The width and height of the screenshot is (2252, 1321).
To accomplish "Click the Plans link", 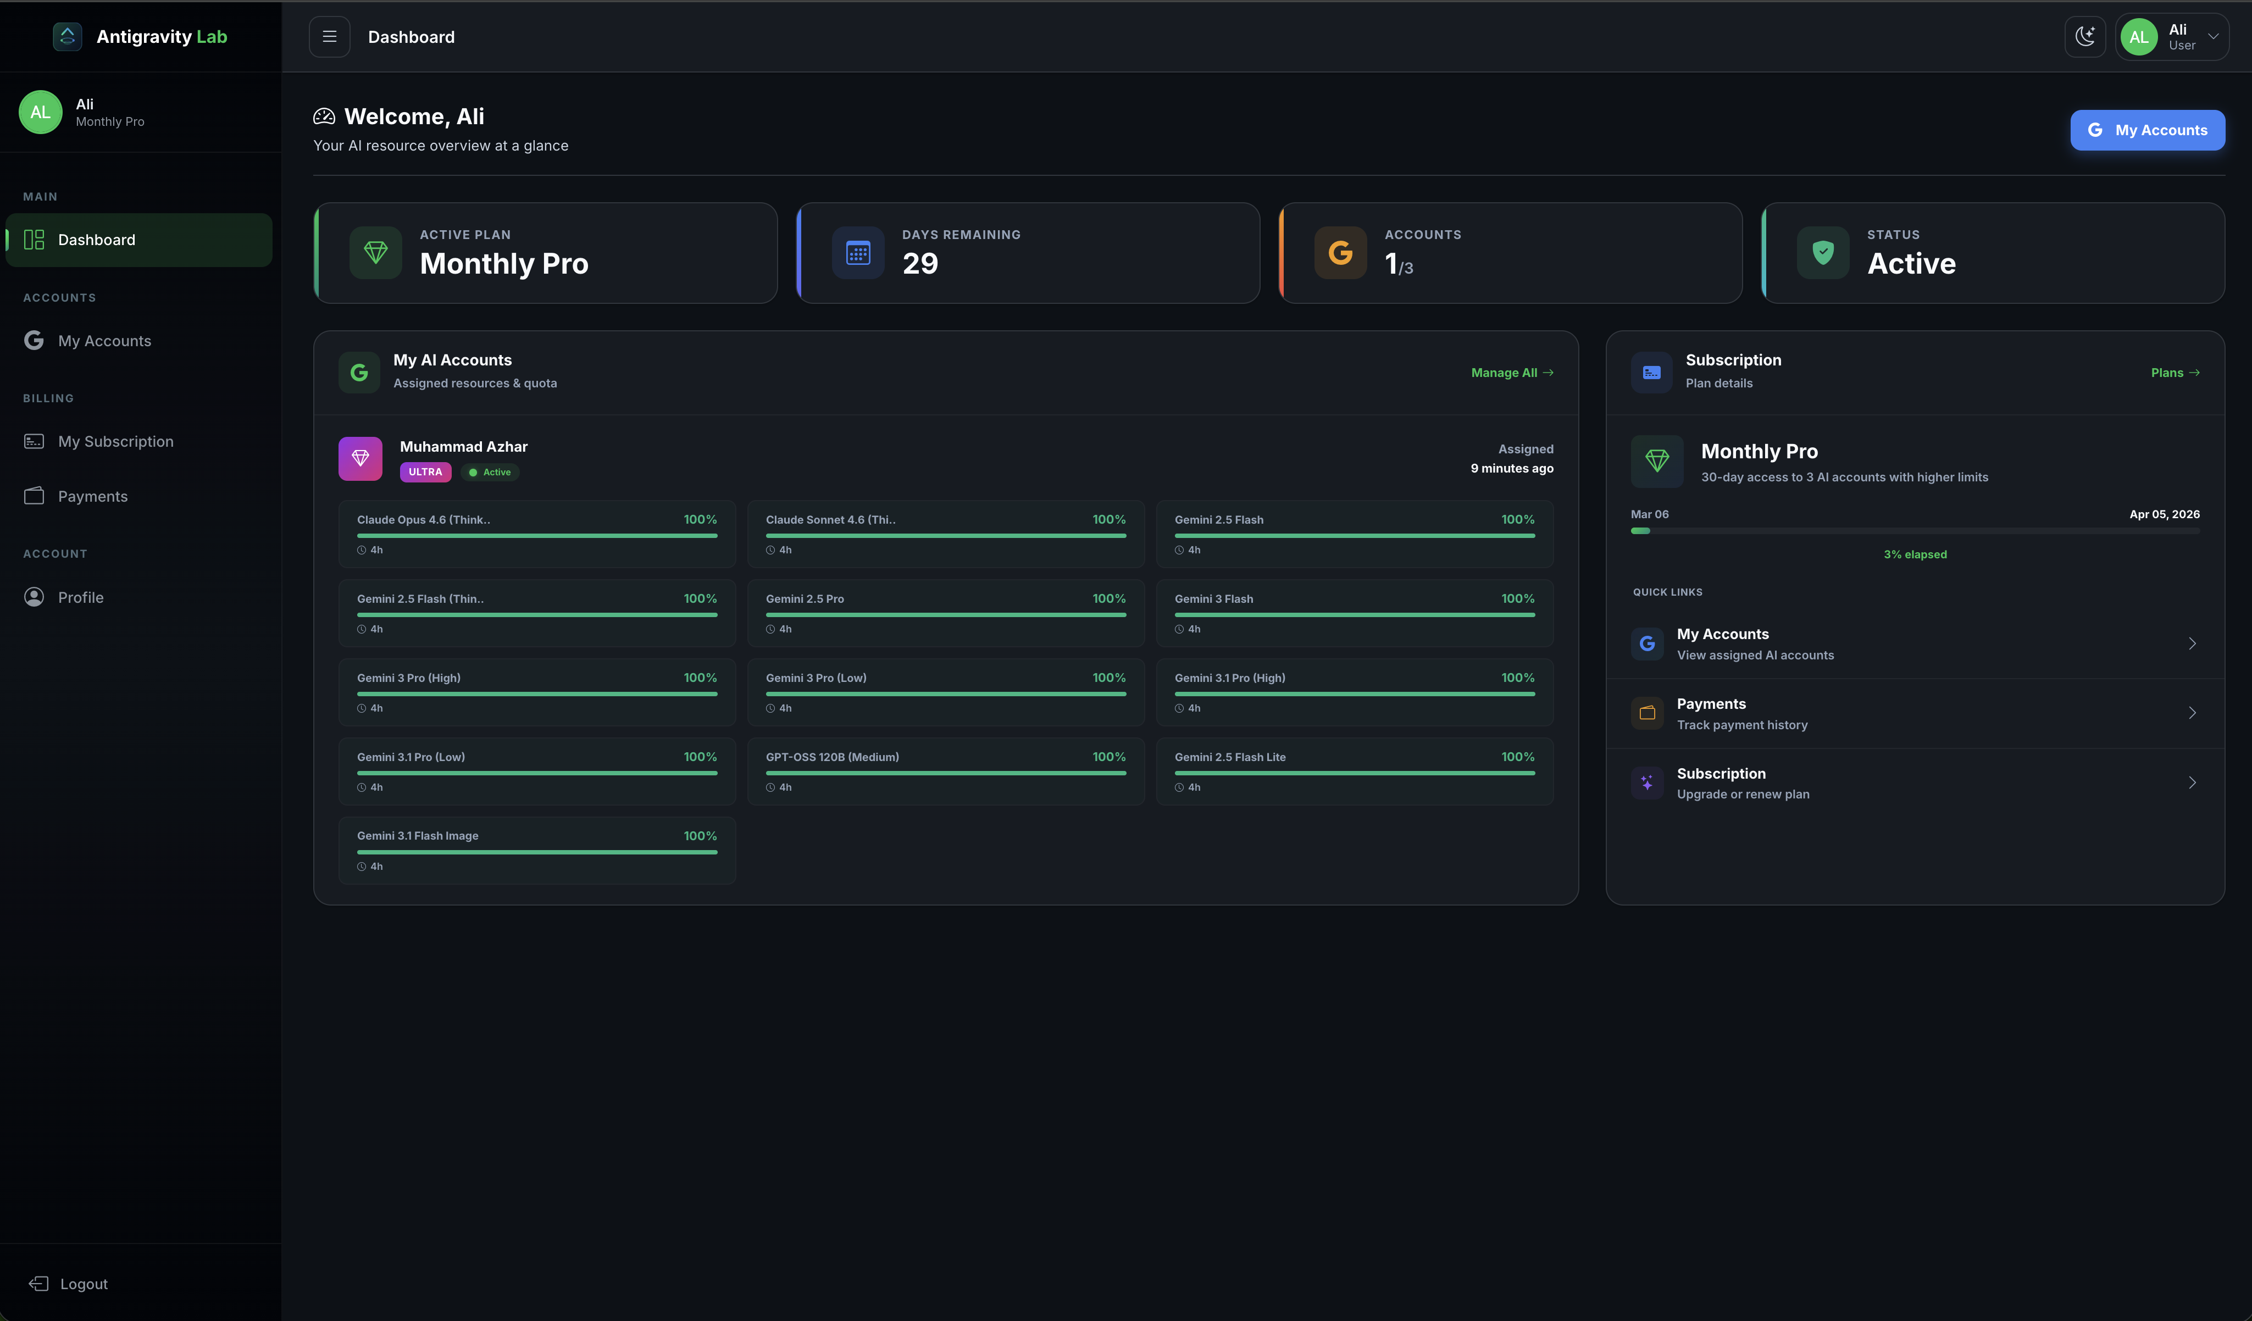I will click(x=2175, y=373).
